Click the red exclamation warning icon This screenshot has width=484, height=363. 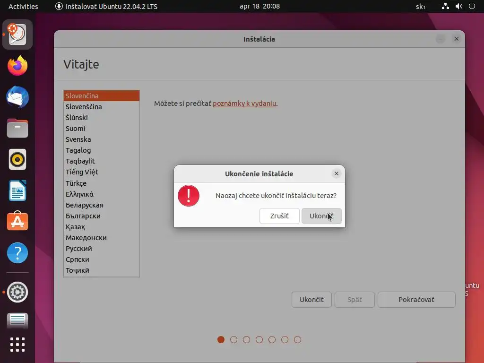188,196
